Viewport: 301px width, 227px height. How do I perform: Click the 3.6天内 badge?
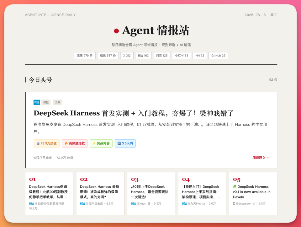[x=125, y=143]
